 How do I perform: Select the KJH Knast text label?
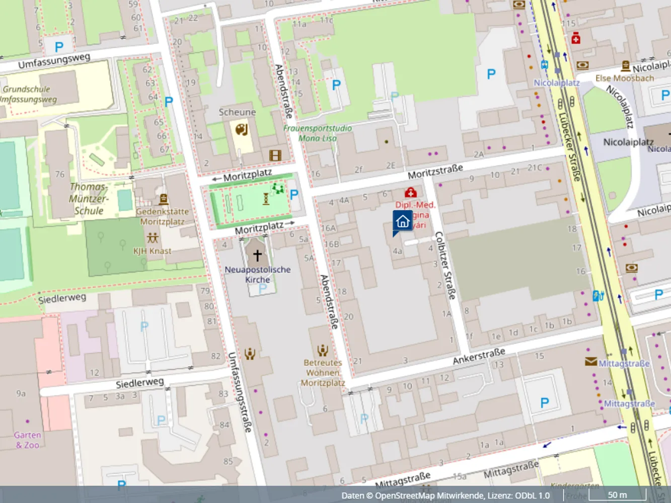pyautogui.click(x=153, y=251)
